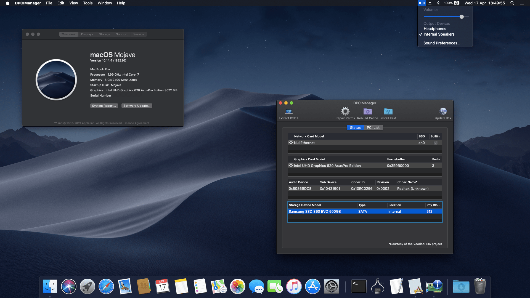The image size is (530, 298).
Task: Open the volume icon in the menu bar
Action: [x=422, y=3]
